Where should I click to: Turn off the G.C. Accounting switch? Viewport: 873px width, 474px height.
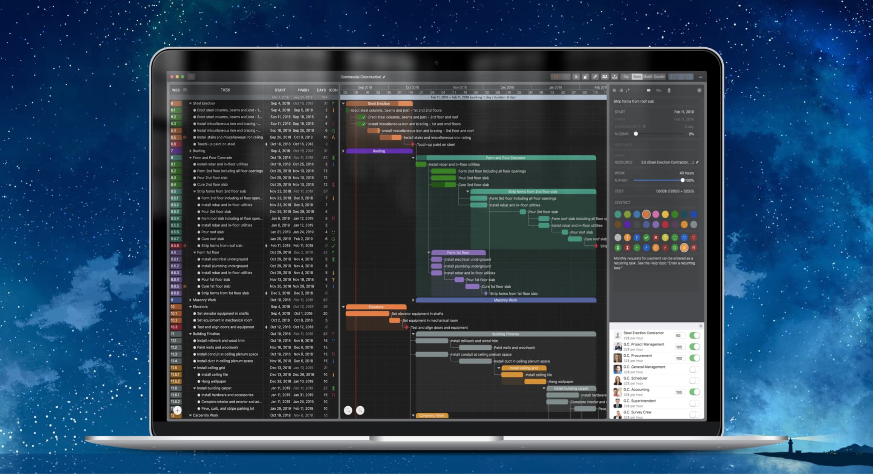[x=694, y=392]
